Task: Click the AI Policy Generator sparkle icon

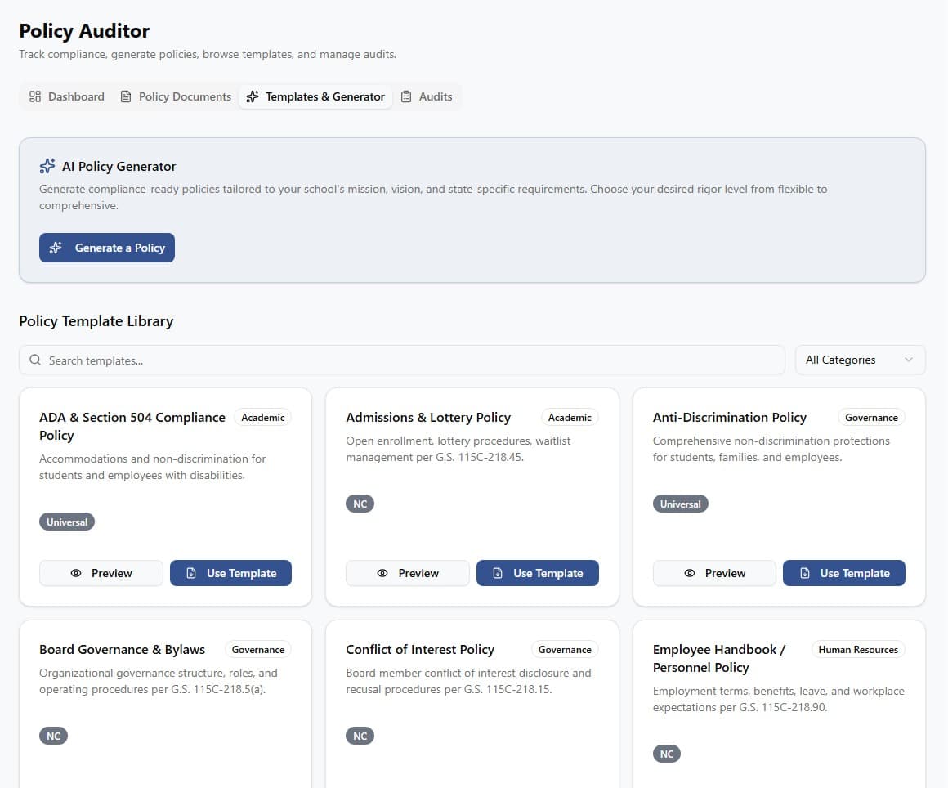Action: 47,166
